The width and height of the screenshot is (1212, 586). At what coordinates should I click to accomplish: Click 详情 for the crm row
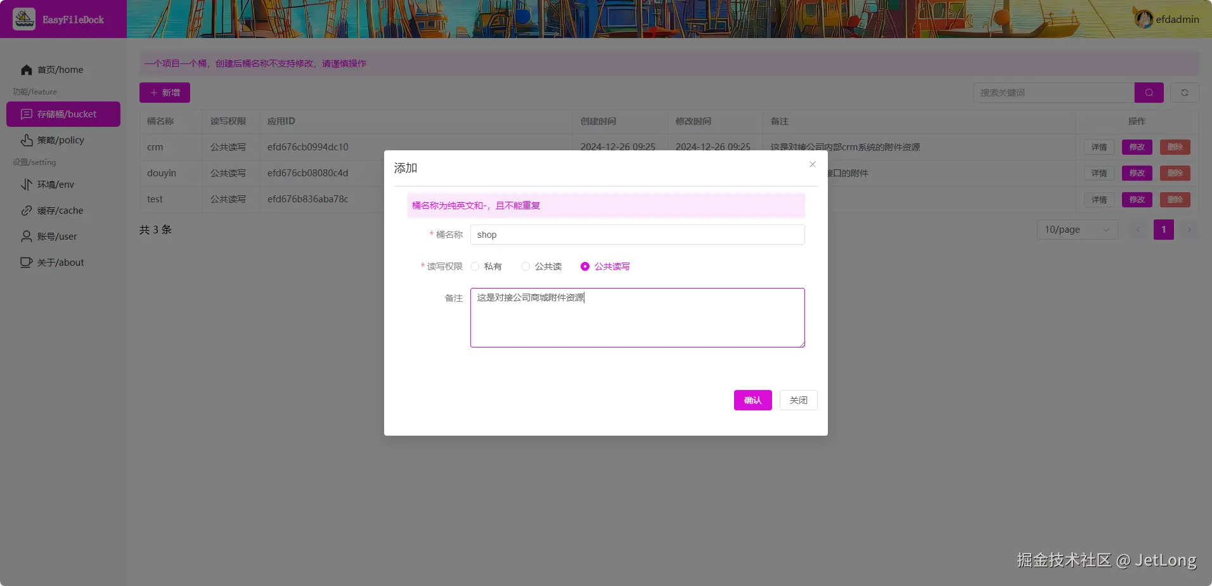pos(1099,147)
